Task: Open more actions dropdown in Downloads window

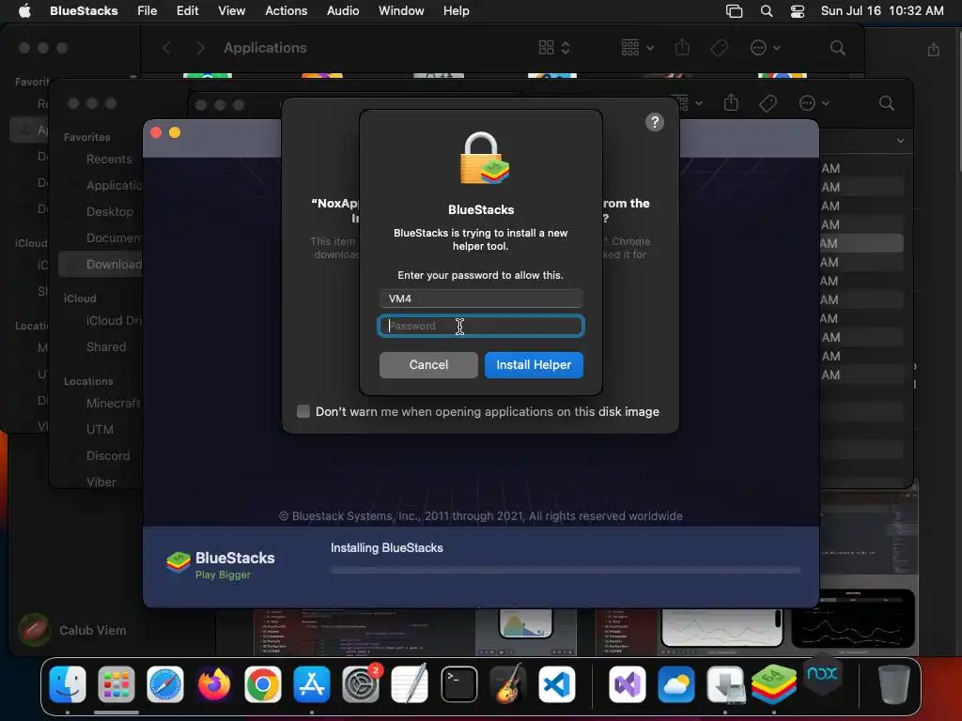Action: click(814, 103)
